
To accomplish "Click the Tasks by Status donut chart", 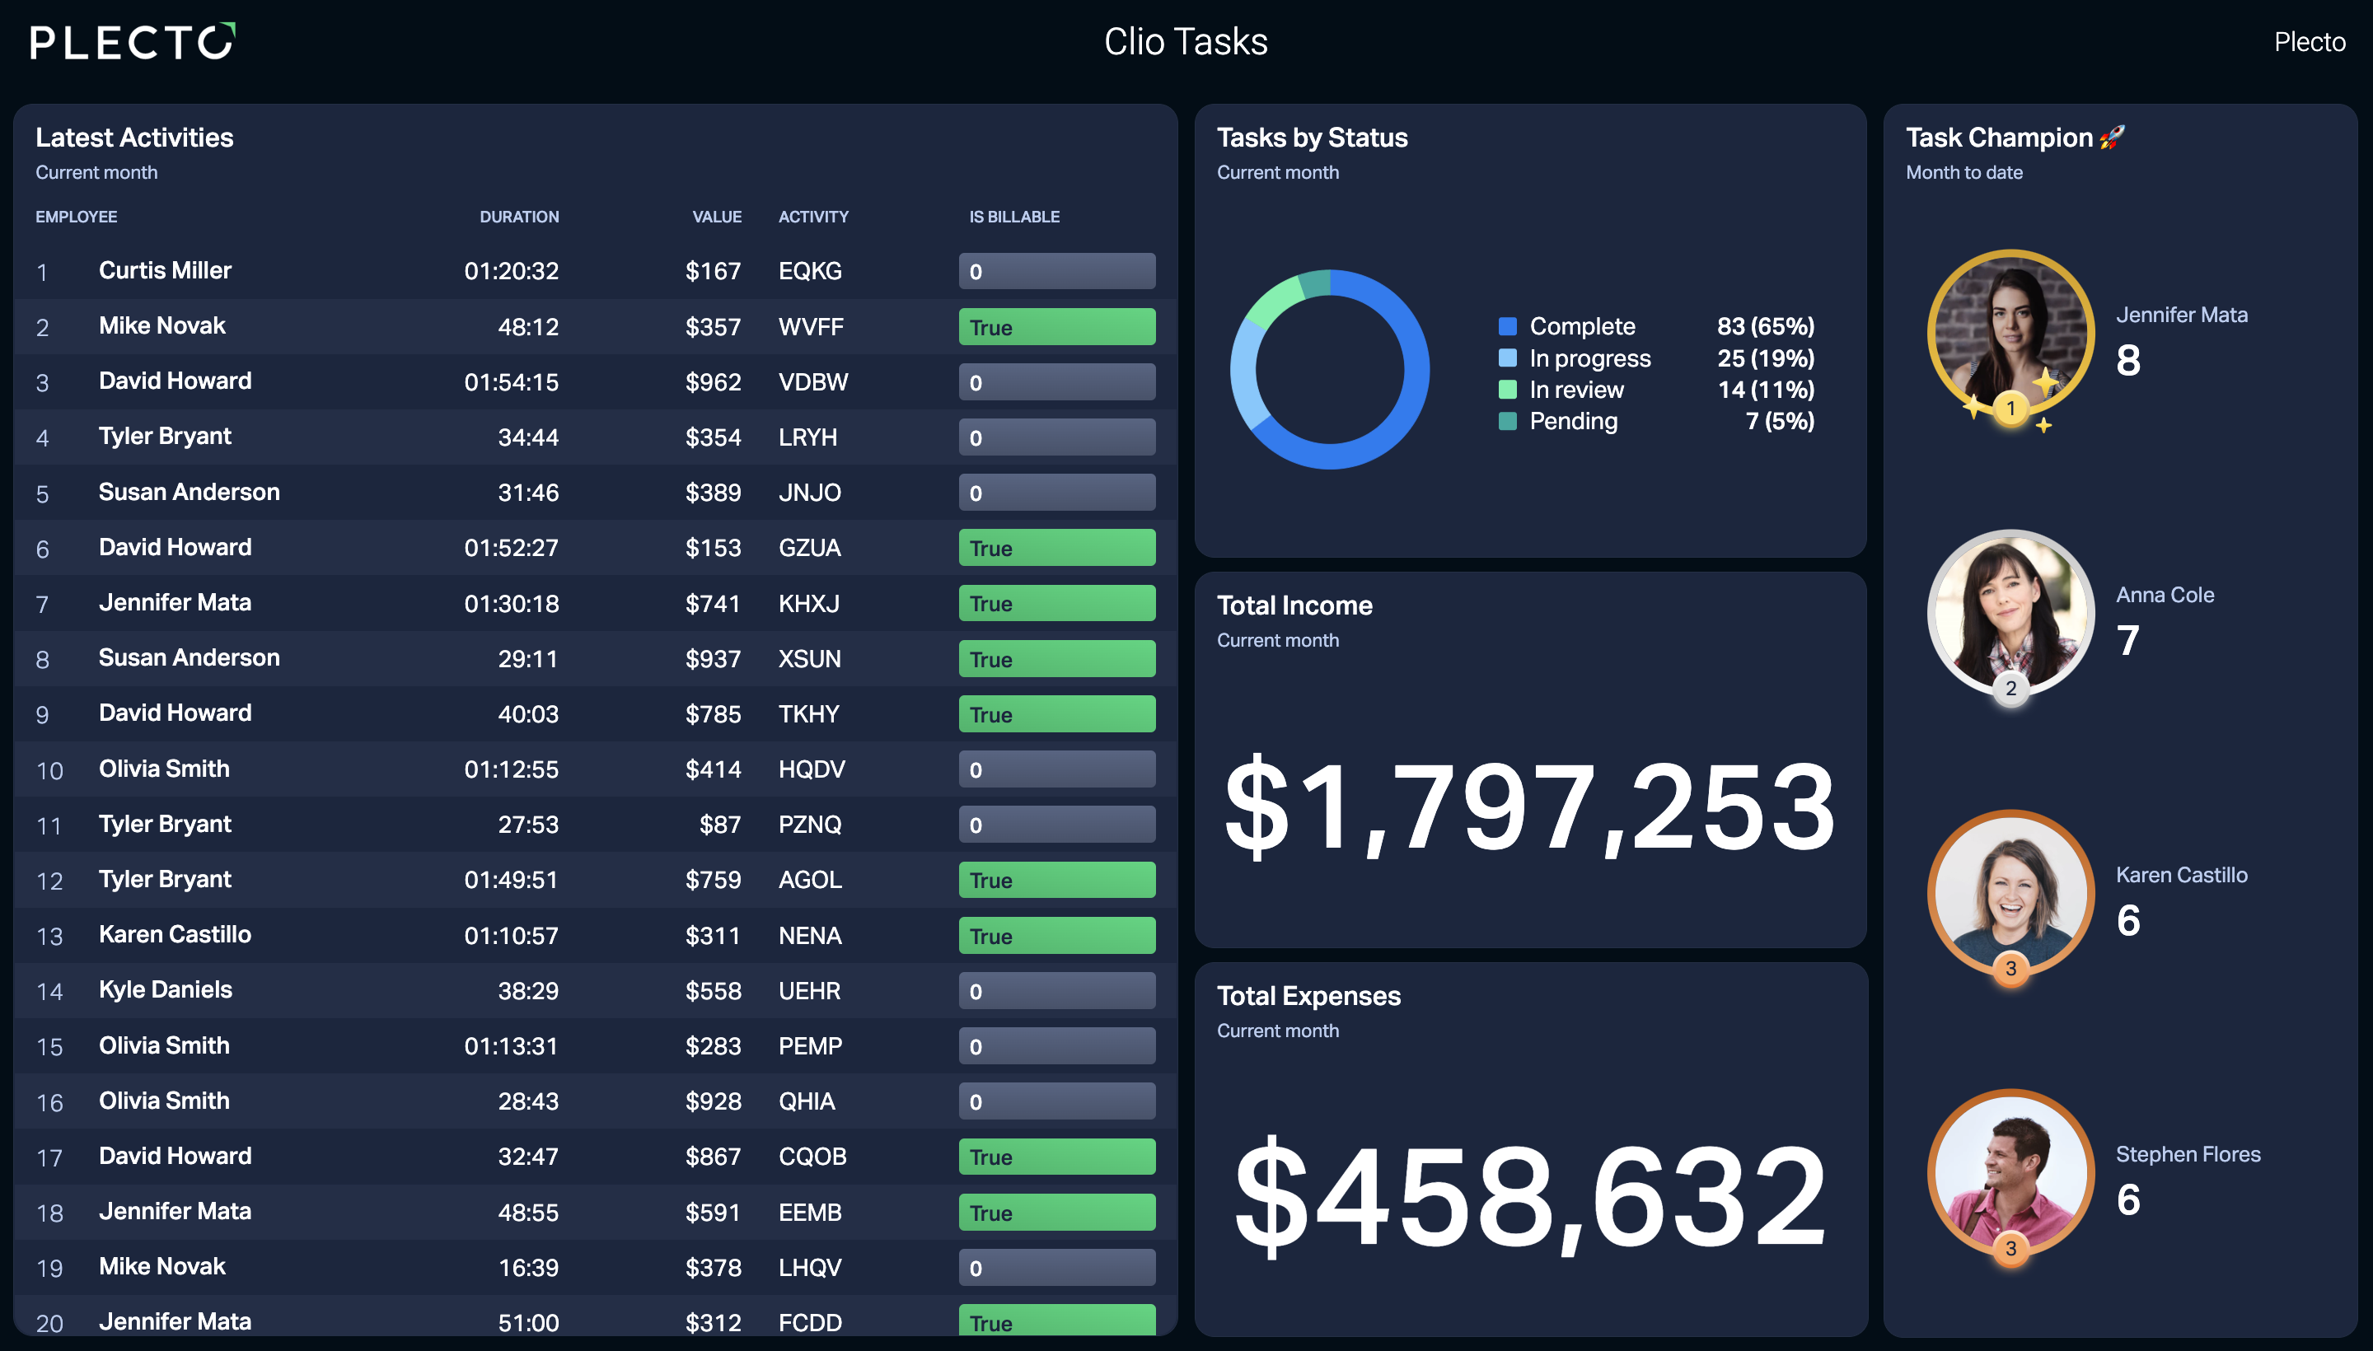I will [1329, 369].
